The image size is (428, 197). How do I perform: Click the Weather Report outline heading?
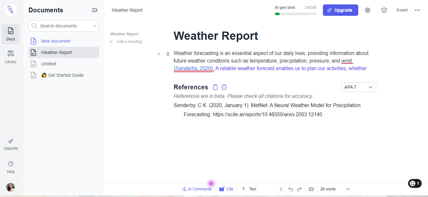(x=125, y=34)
